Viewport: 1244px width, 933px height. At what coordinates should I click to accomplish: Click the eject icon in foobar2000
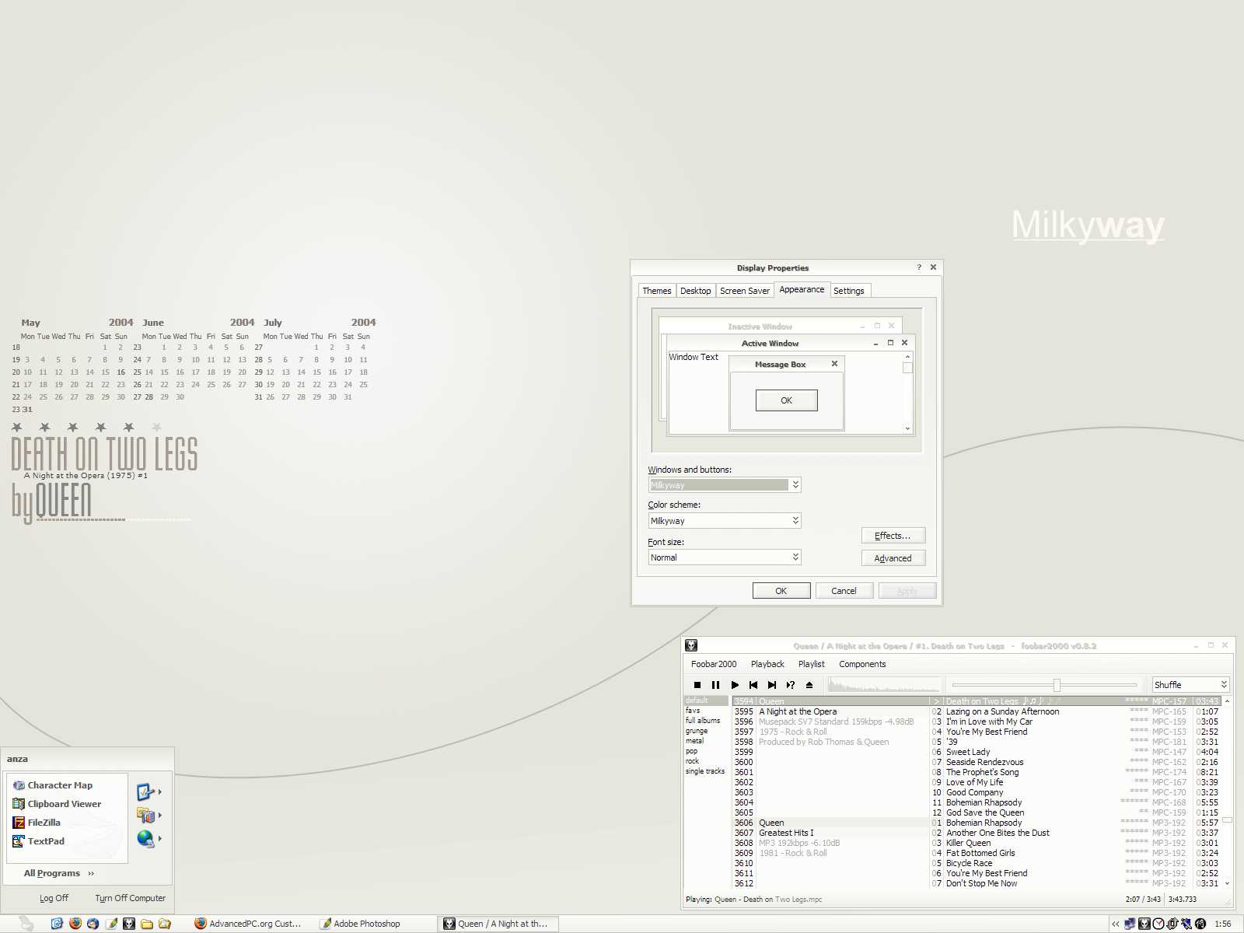(809, 685)
